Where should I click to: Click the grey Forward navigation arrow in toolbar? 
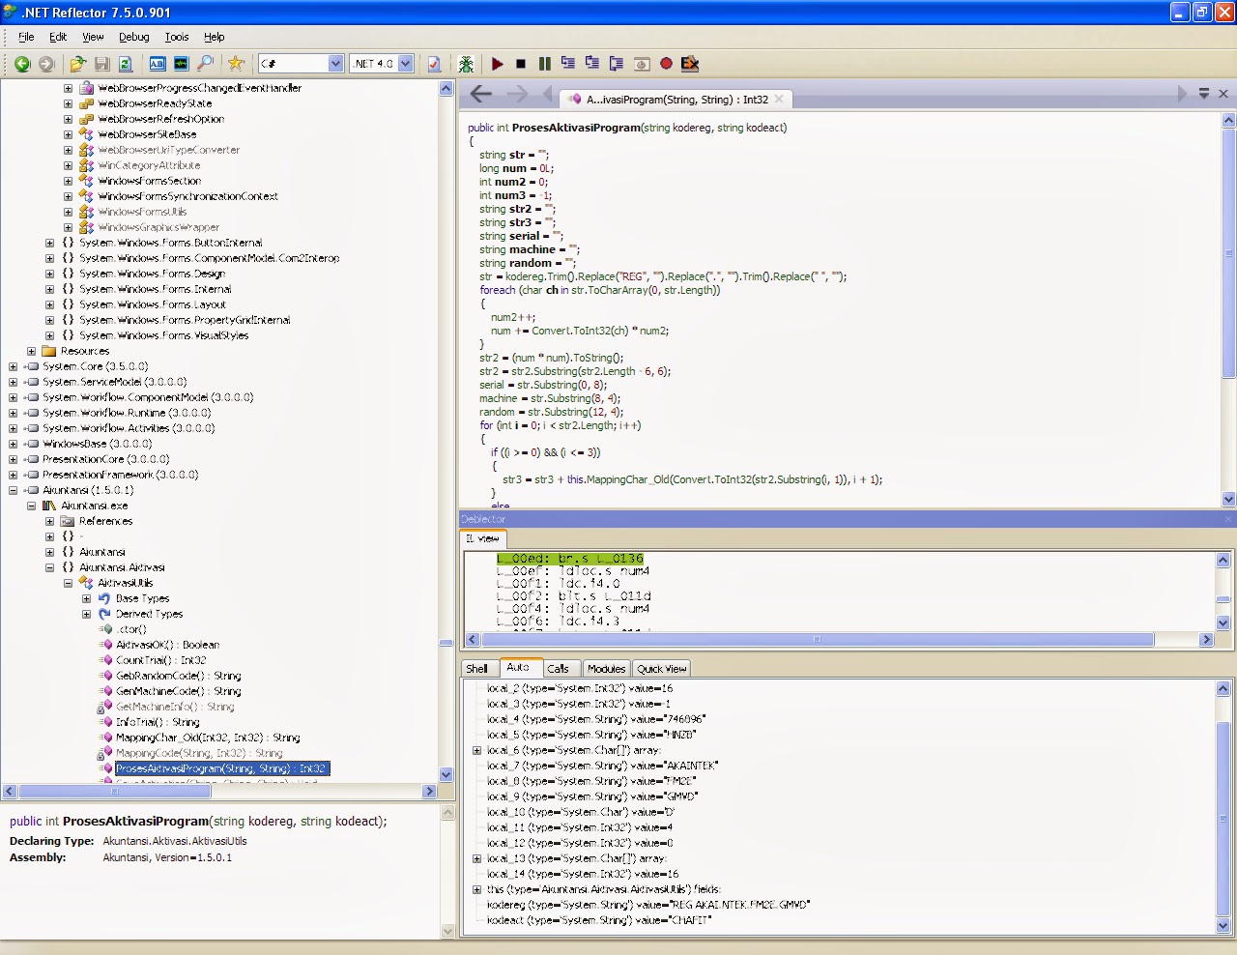(x=46, y=64)
